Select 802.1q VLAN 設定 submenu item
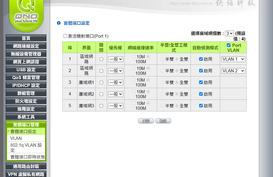This screenshot has width=273, height=177. tap(26, 147)
